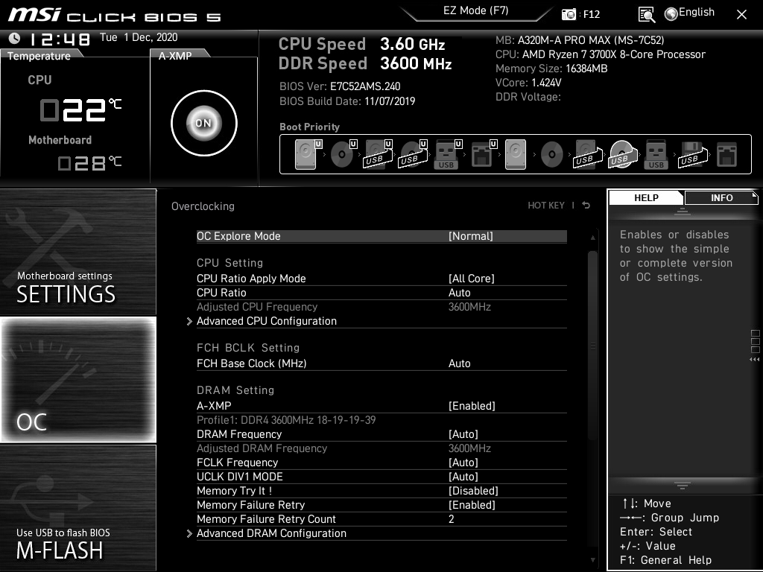Open the SETTINGS motherboard settings section
The width and height of the screenshot is (763, 572).
(78, 252)
